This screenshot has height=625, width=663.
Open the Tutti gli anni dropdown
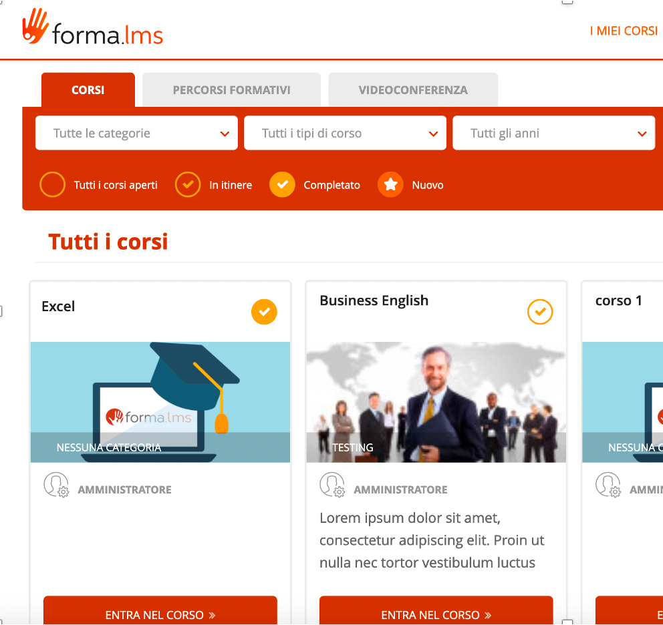pos(553,133)
